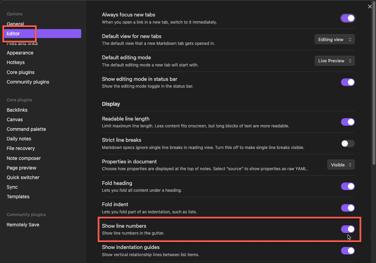The width and height of the screenshot is (376, 263).
Task: Go to the General settings section
Action: tap(15, 24)
